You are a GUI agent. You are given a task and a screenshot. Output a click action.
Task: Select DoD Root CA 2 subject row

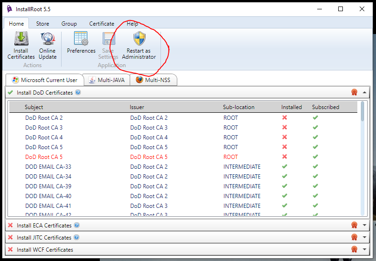click(44, 117)
